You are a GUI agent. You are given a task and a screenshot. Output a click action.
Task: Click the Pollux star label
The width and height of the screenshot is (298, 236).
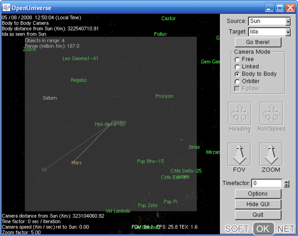point(160,34)
